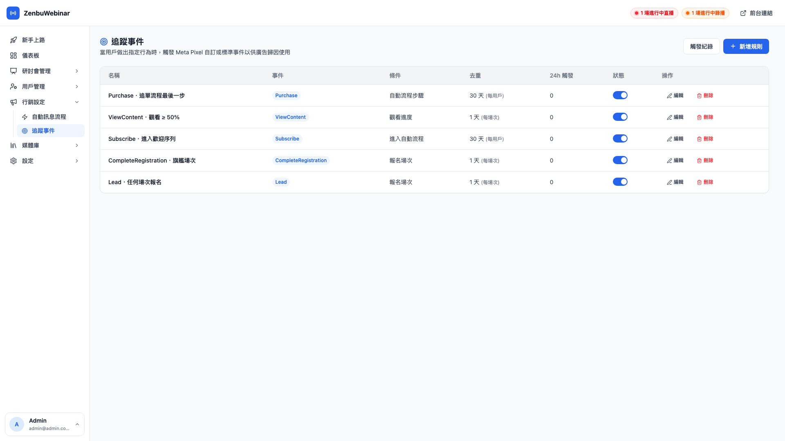This screenshot has height=441, width=785.
Task: Click the lightning icon for 自動訊息流程
Action: click(25, 117)
